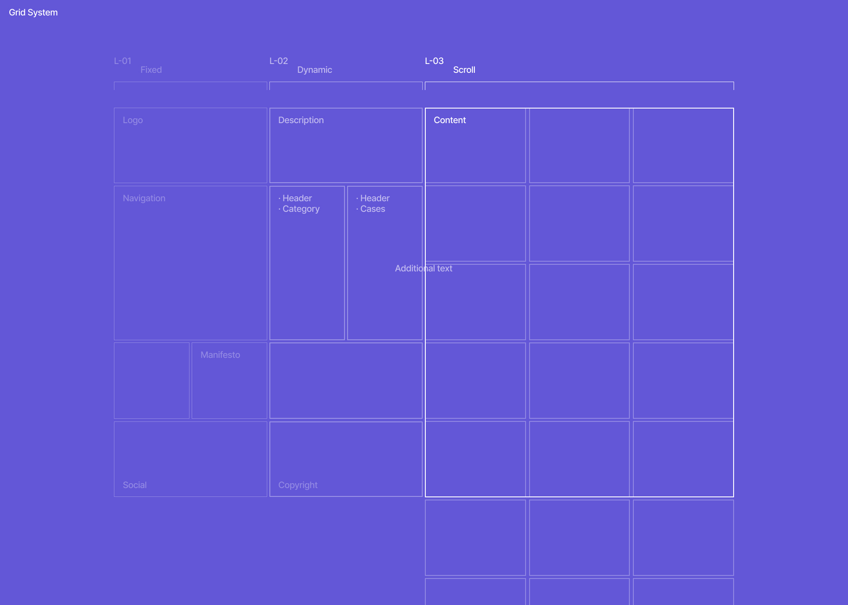Select the L-01 Fixed tab
The width and height of the screenshot is (848, 605).
click(x=123, y=61)
